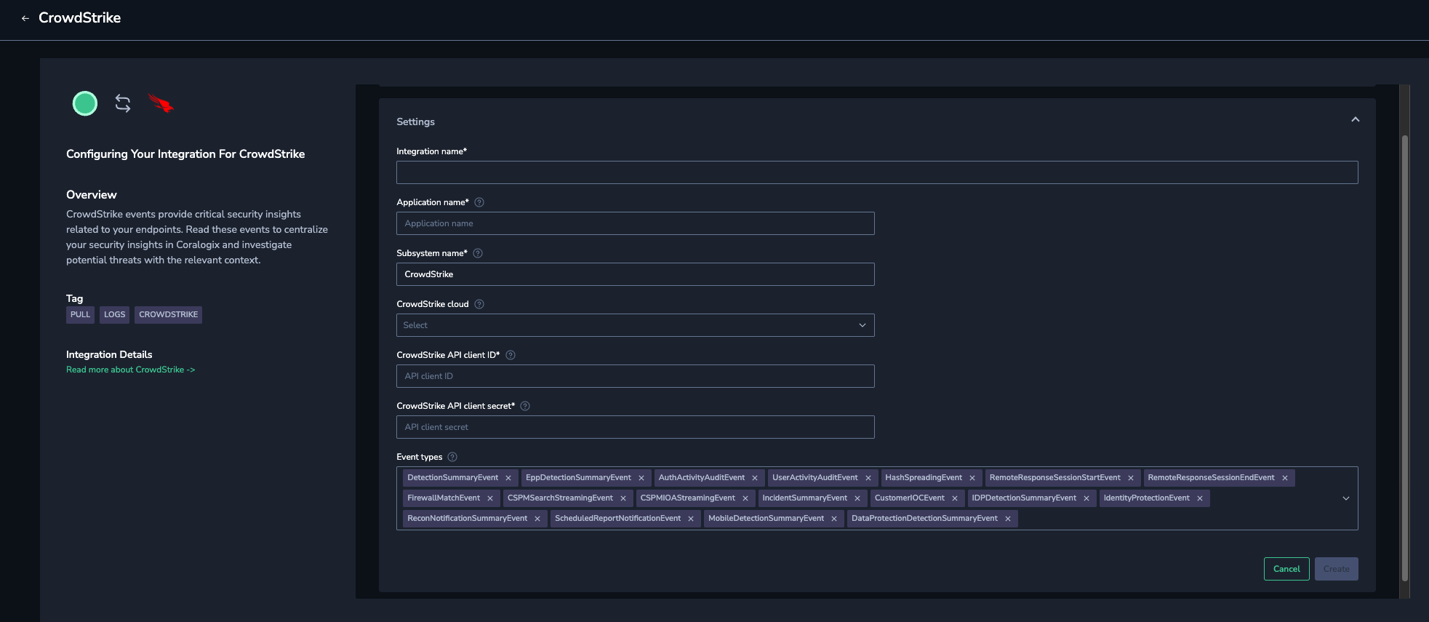The image size is (1429, 622).
Task: Collapse the Settings section
Action: (x=1356, y=120)
